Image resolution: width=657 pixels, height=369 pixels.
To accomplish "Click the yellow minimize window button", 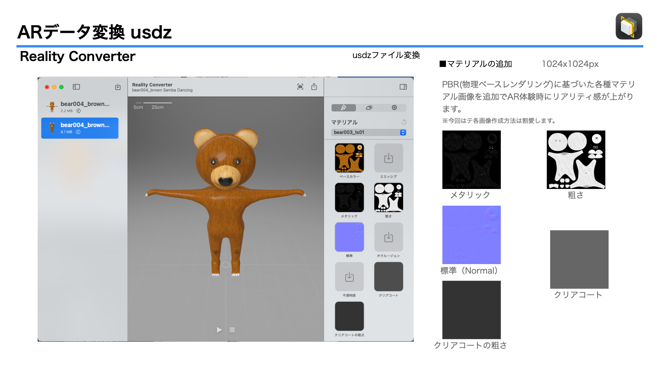I will [54, 87].
